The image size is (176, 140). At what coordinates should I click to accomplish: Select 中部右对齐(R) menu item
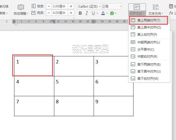coord(149,56)
